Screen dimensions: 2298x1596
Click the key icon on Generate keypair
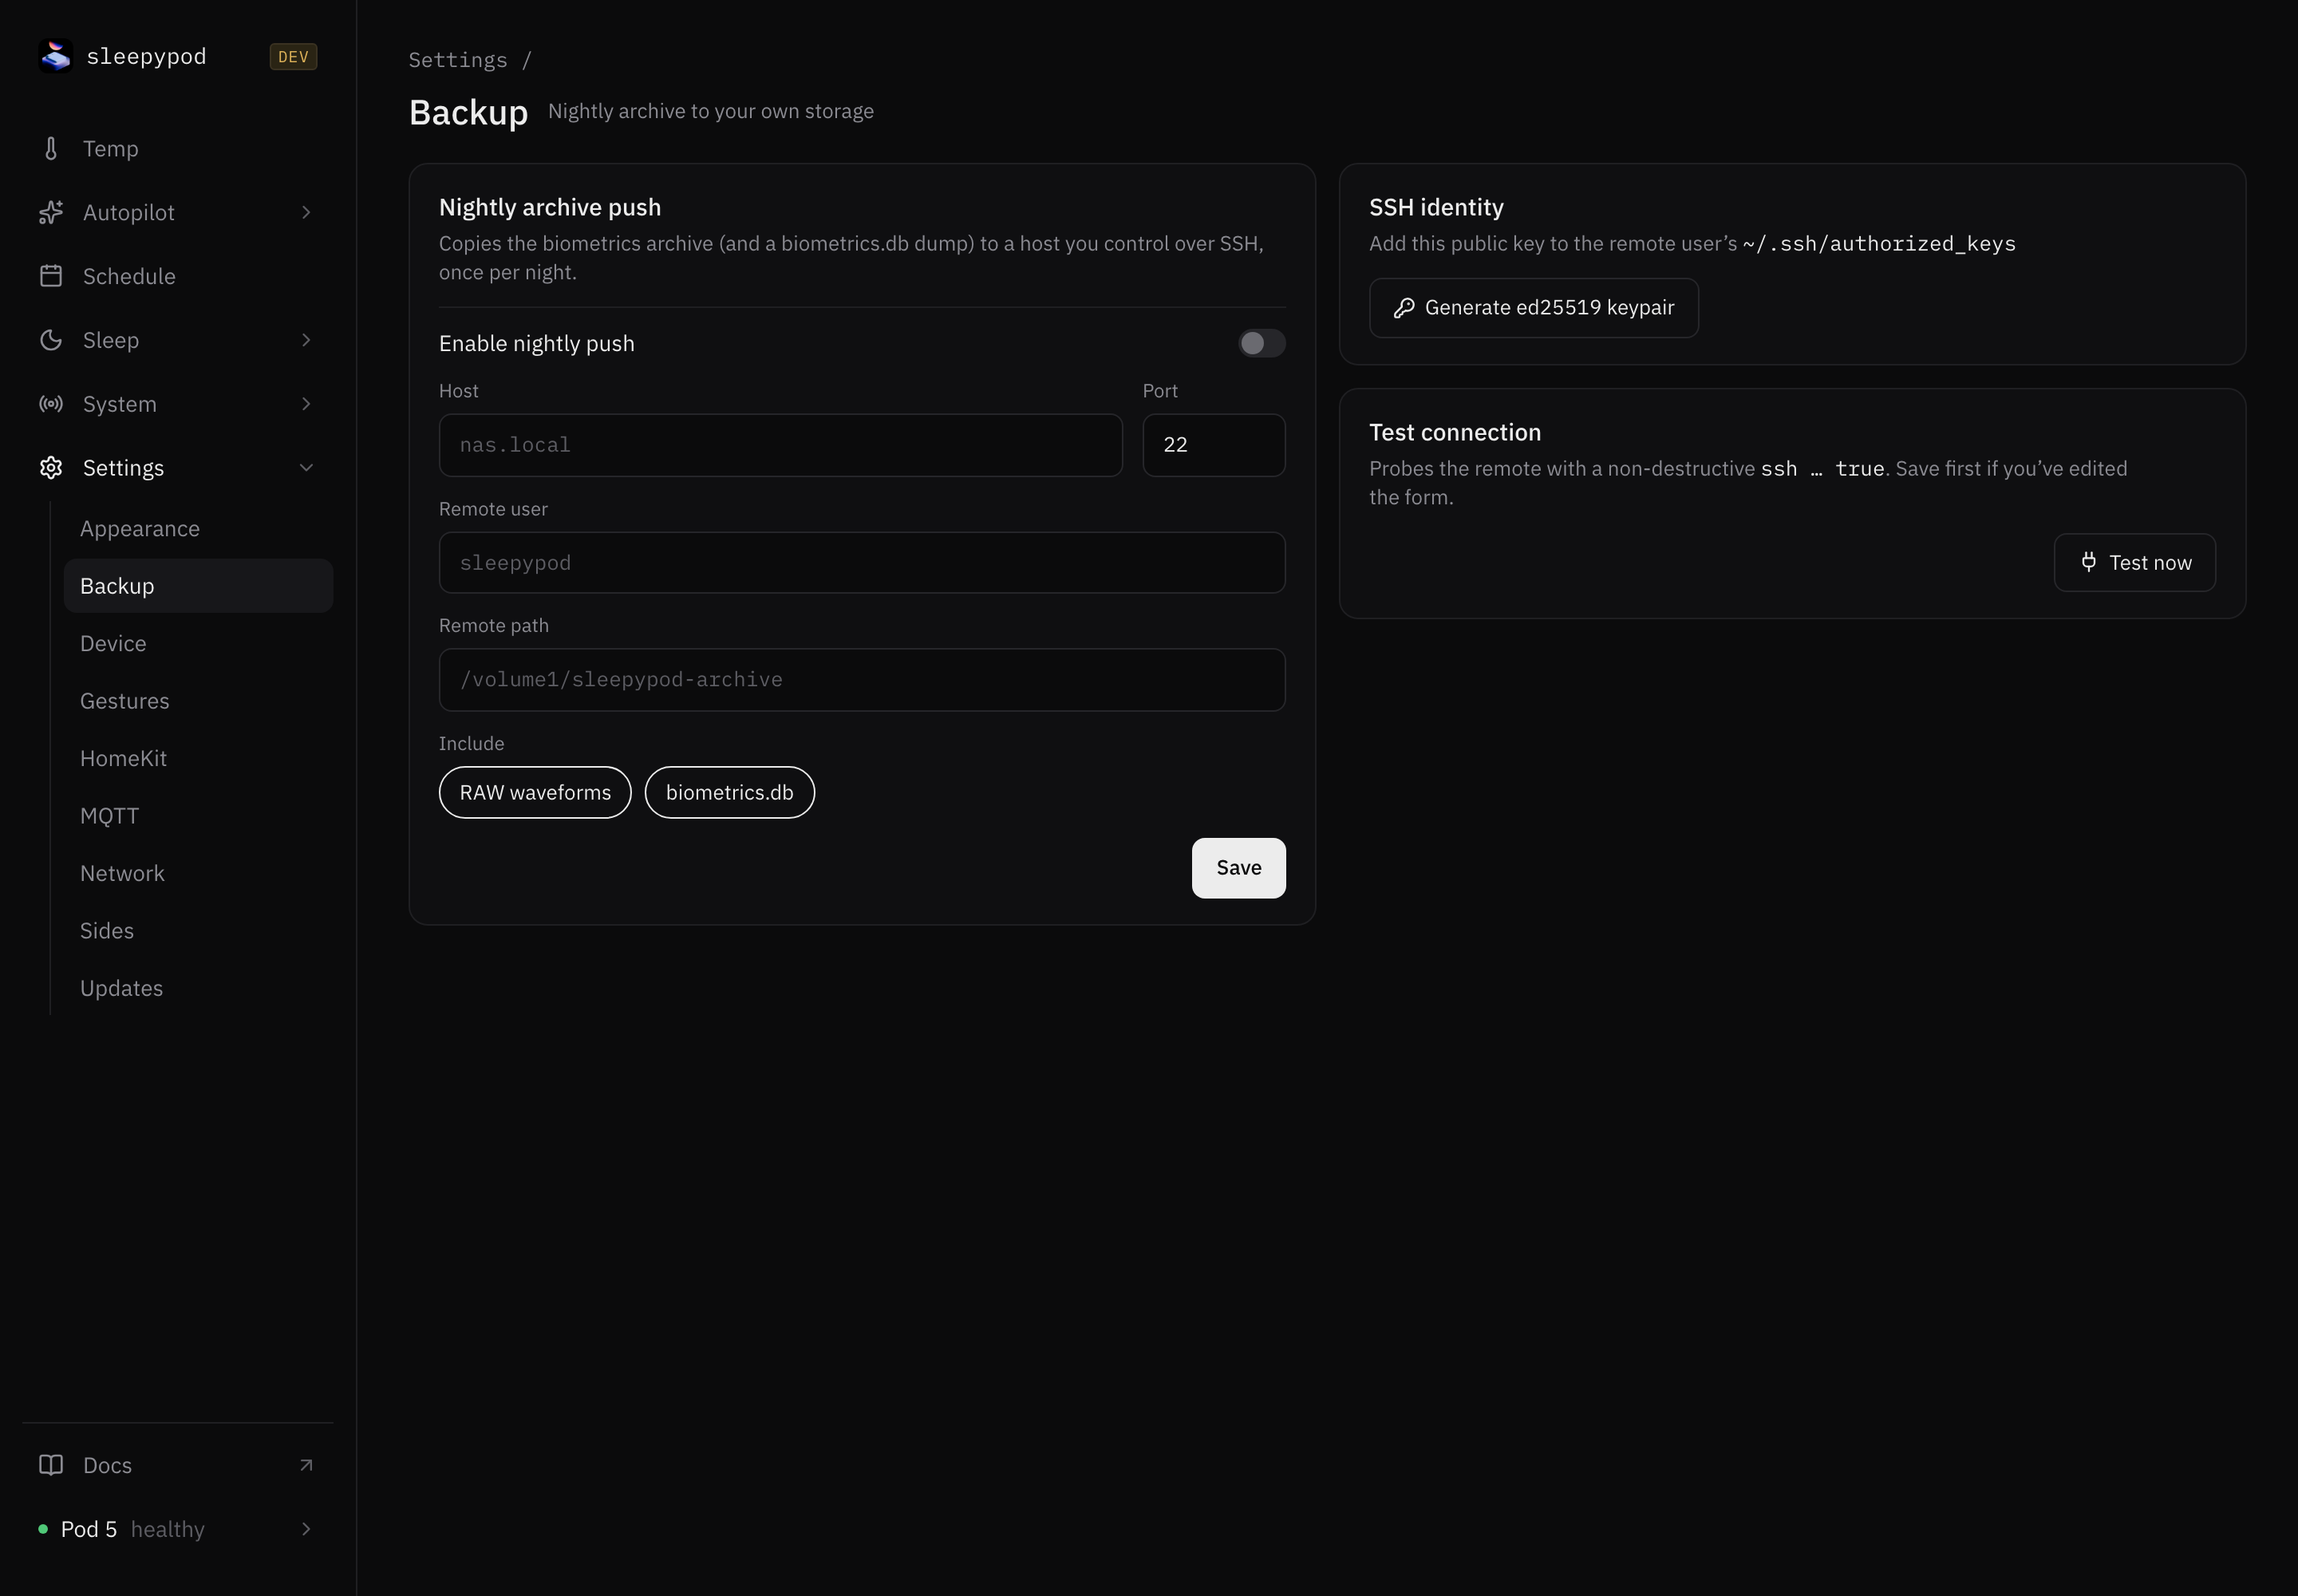tap(1404, 308)
